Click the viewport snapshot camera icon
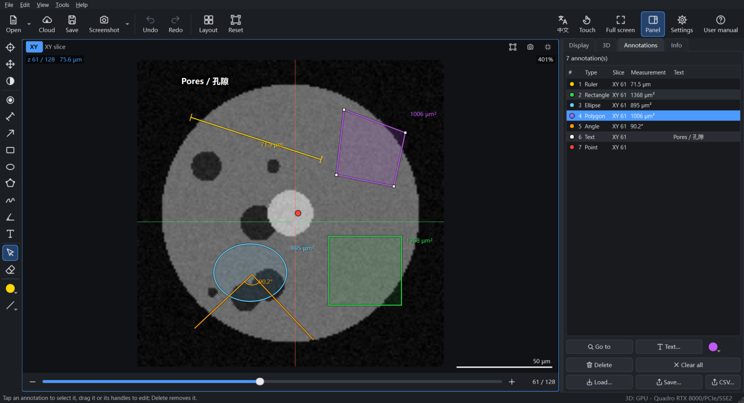 [530, 47]
